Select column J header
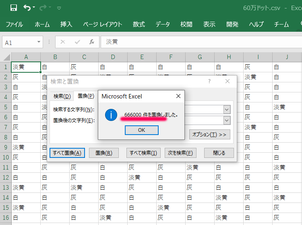This screenshot has height=225, width=302. click(x=287, y=57)
